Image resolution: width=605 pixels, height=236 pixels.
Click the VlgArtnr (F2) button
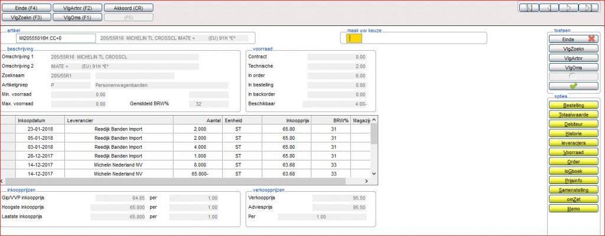pos(77,8)
